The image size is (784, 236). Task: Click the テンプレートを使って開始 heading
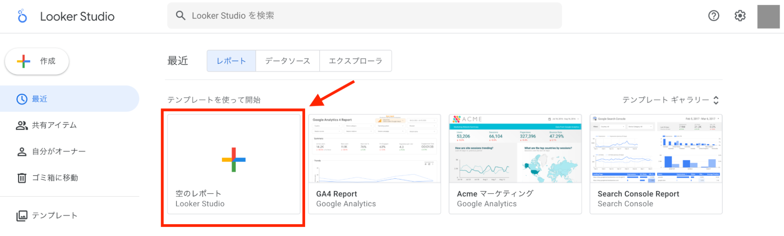coord(214,100)
